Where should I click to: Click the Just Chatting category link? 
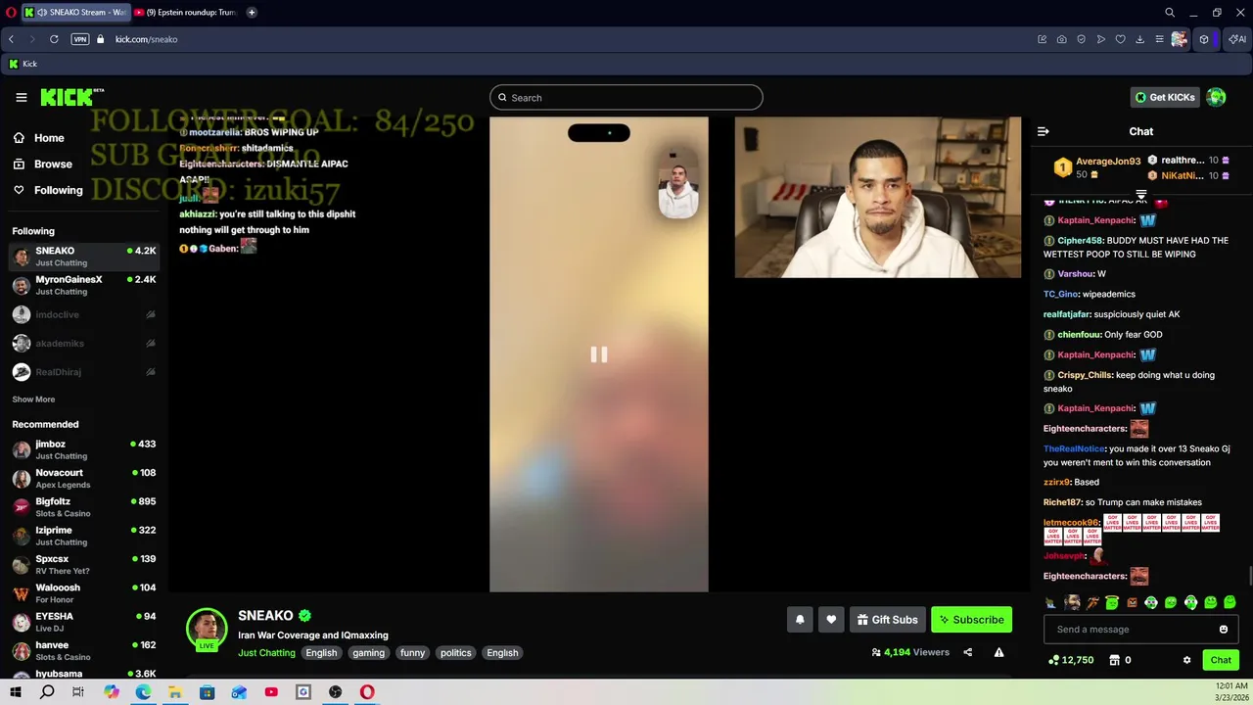coord(266,653)
